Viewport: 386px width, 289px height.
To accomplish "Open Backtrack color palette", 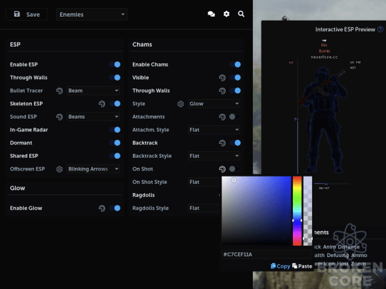I will [222, 143].
